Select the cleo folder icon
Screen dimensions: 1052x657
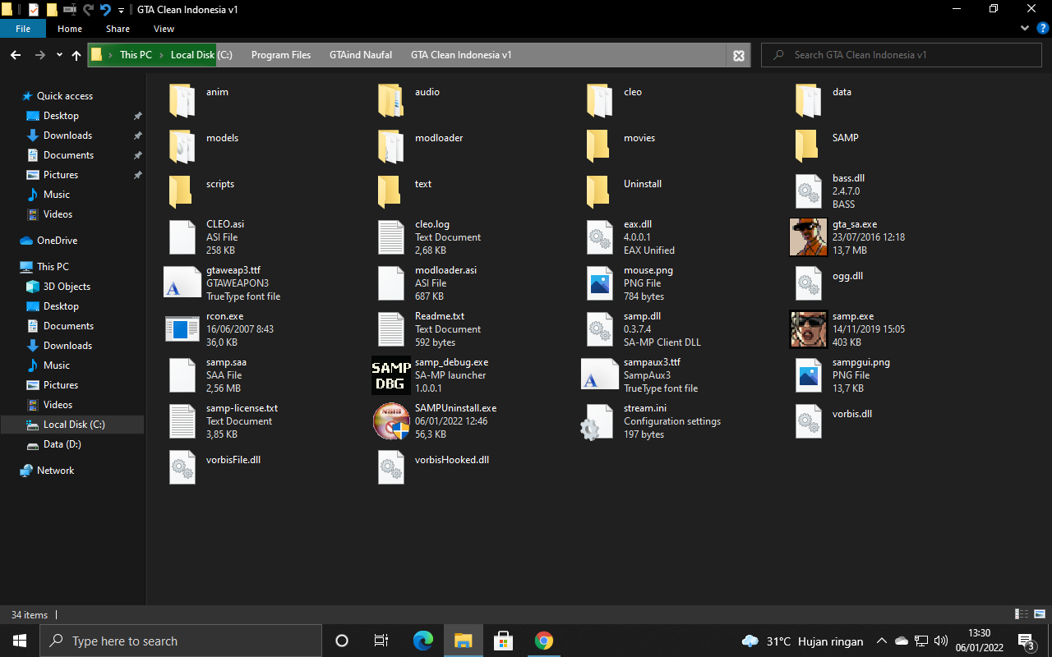[600, 99]
